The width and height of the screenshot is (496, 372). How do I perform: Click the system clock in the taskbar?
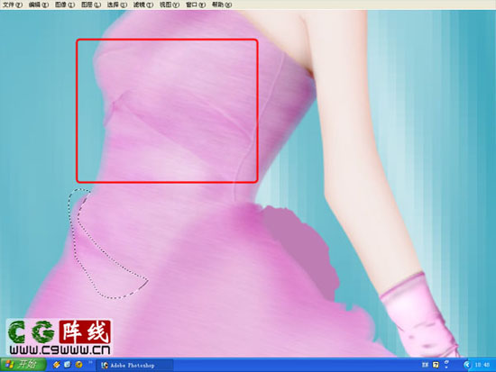pyautogui.click(x=482, y=365)
